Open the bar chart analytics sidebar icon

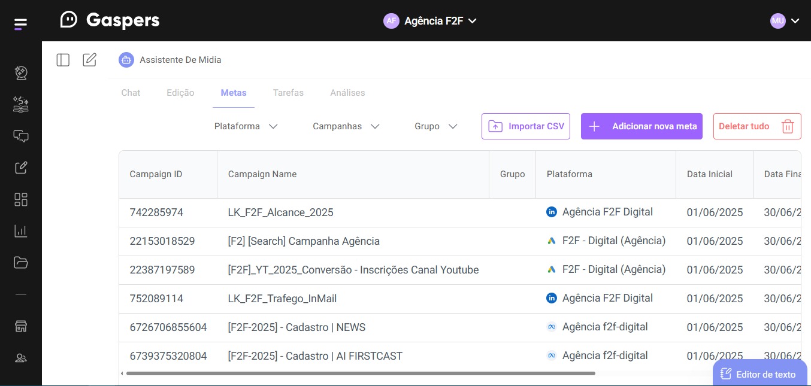(21, 231)
